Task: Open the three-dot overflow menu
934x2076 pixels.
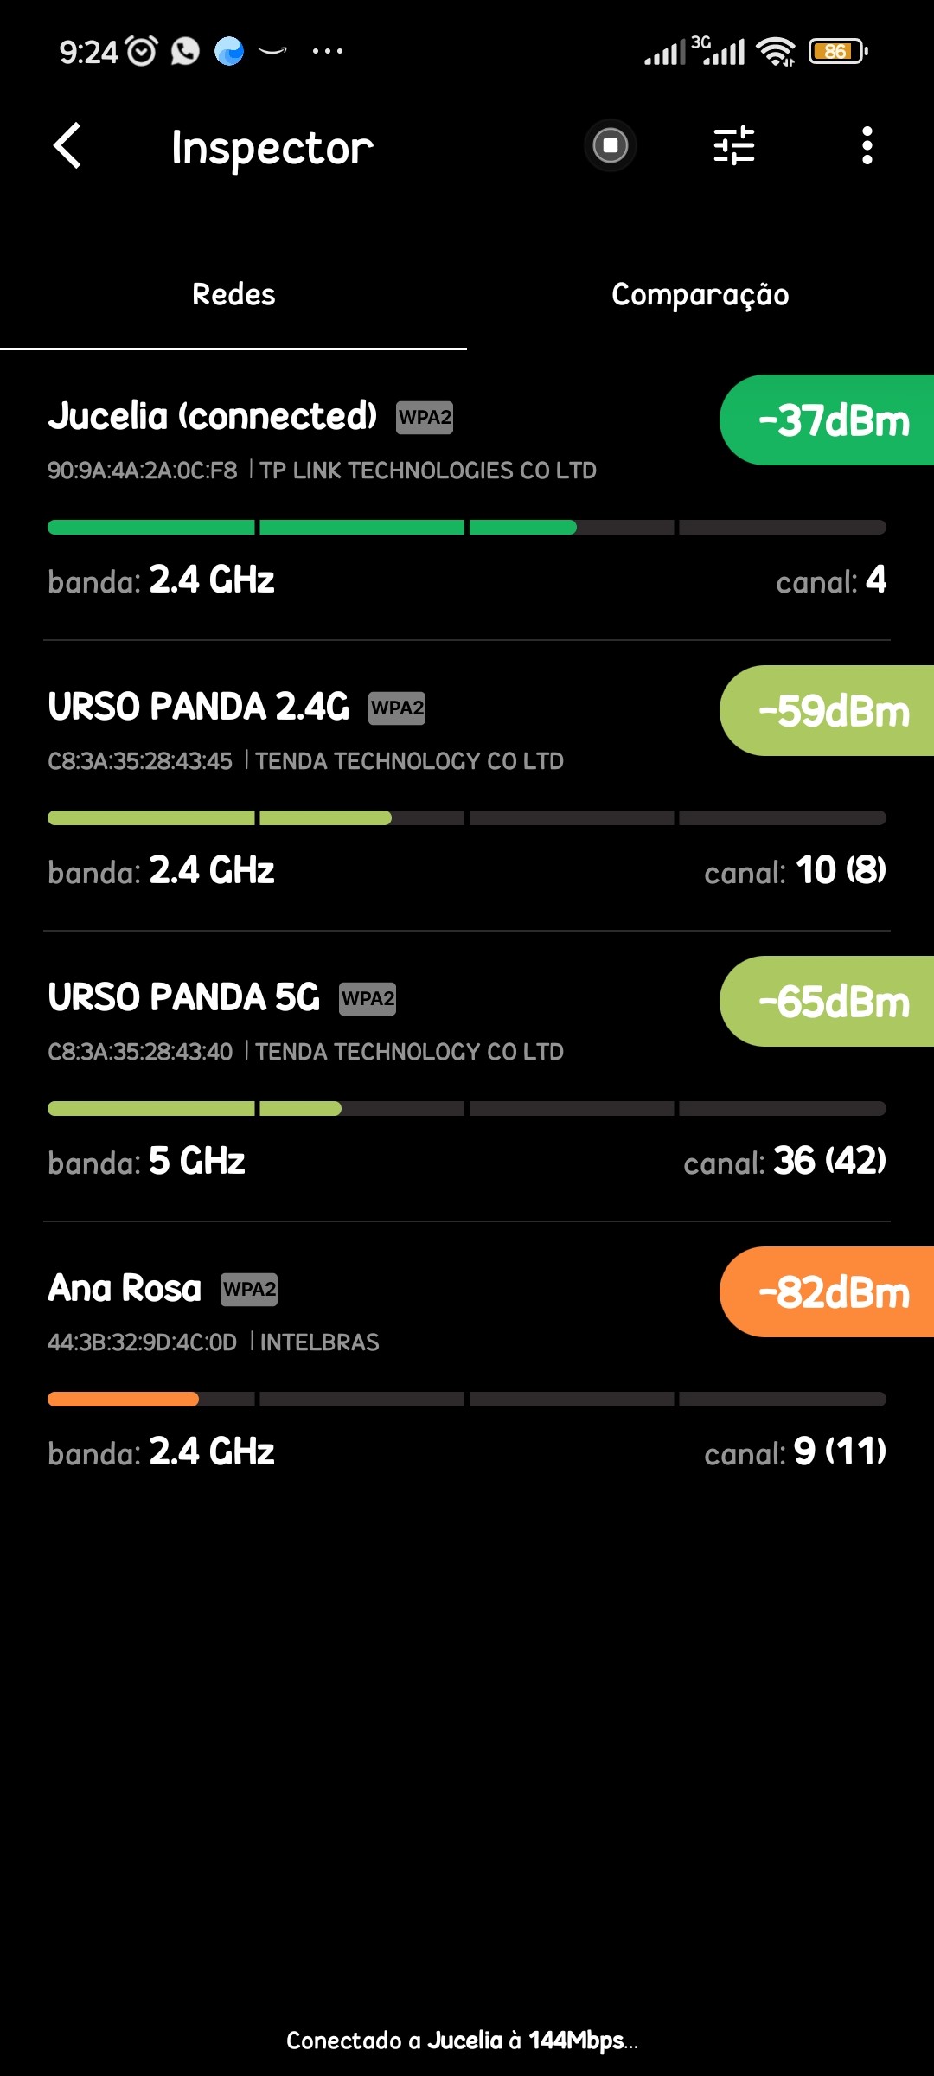Action: pos(867,145)
